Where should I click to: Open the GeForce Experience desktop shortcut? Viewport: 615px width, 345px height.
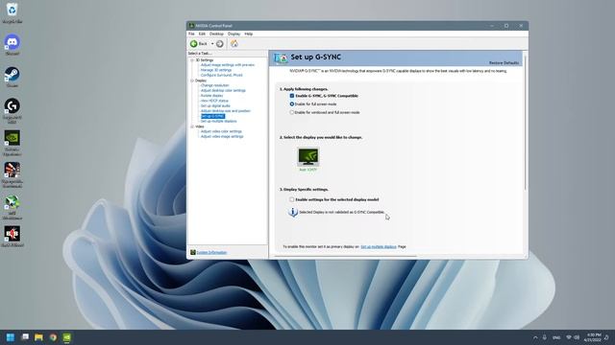12,138
